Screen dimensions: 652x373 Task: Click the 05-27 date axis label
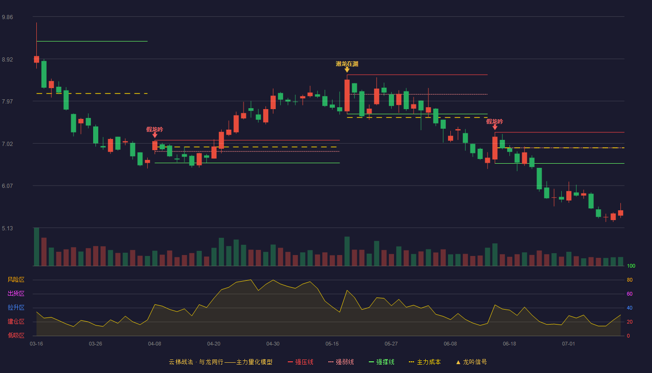pos(391,344)
